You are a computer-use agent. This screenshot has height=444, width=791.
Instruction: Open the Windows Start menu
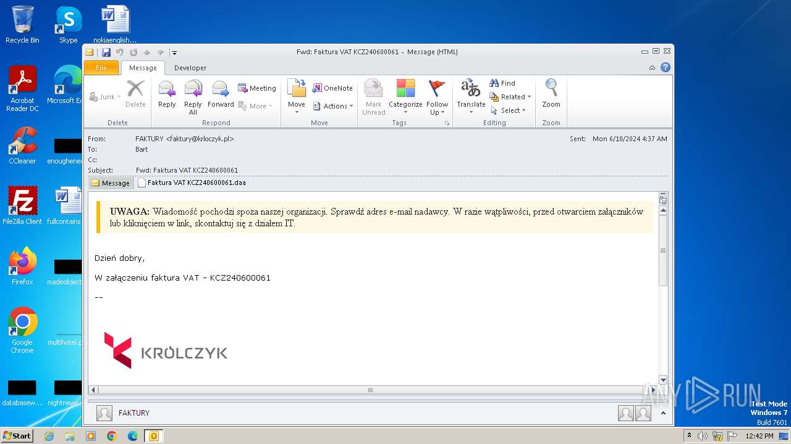pyautogui.click(x=17, y=435)
